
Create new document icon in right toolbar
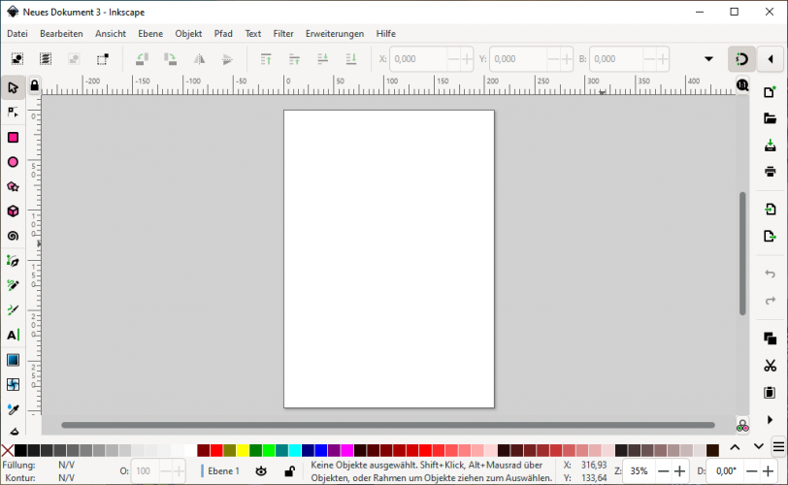(770, 92)
